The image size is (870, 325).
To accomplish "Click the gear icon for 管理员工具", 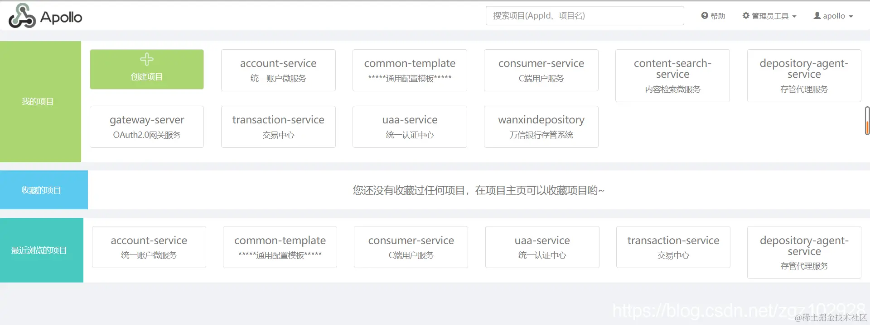I will [746, 16].
